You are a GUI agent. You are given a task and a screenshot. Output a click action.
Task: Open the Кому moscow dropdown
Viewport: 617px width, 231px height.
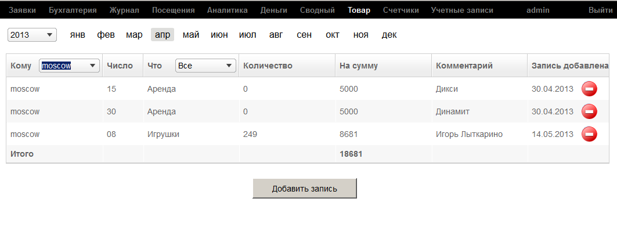(69, 66)
